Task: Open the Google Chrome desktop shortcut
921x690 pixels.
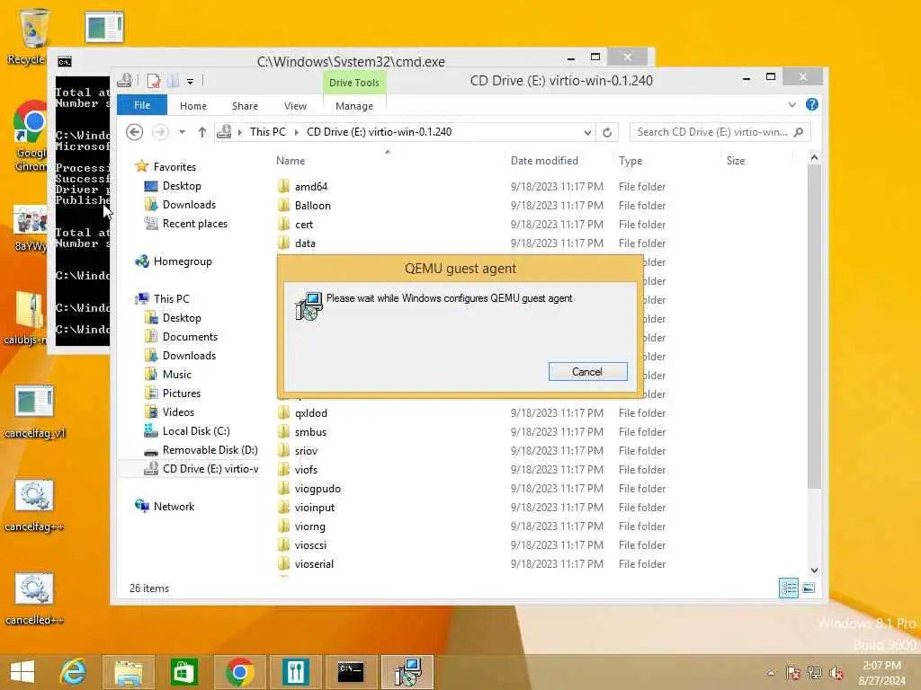Action: click(31, 137)
